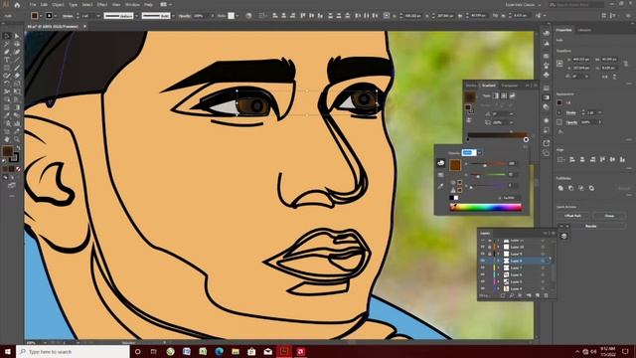
Task: Click the Intersect pathfinder icon
Action: 580,188
